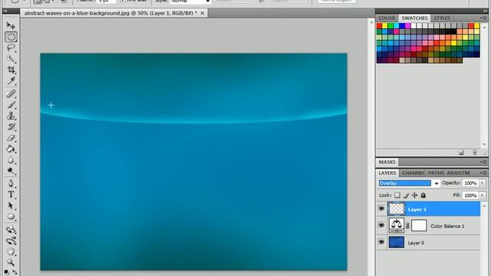
Task: Pick the red swatch in first row
Action: tap(379, 26)
